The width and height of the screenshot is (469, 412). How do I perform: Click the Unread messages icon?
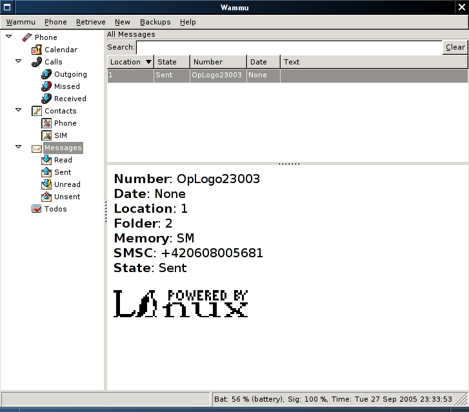[x=46, y=184]
